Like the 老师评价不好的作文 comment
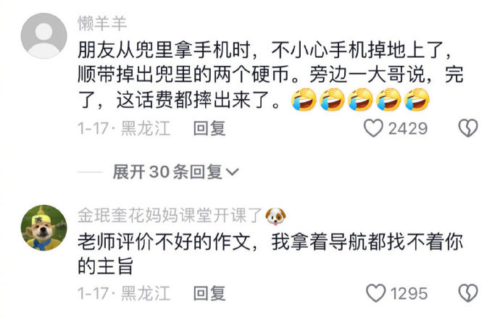The width and height of the screenshot is (500, 325). 375,293
